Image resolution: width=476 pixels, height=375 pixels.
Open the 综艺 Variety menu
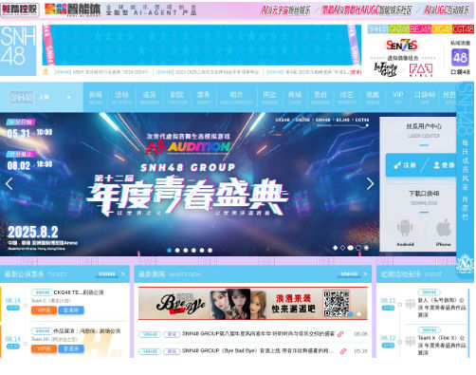347,98
